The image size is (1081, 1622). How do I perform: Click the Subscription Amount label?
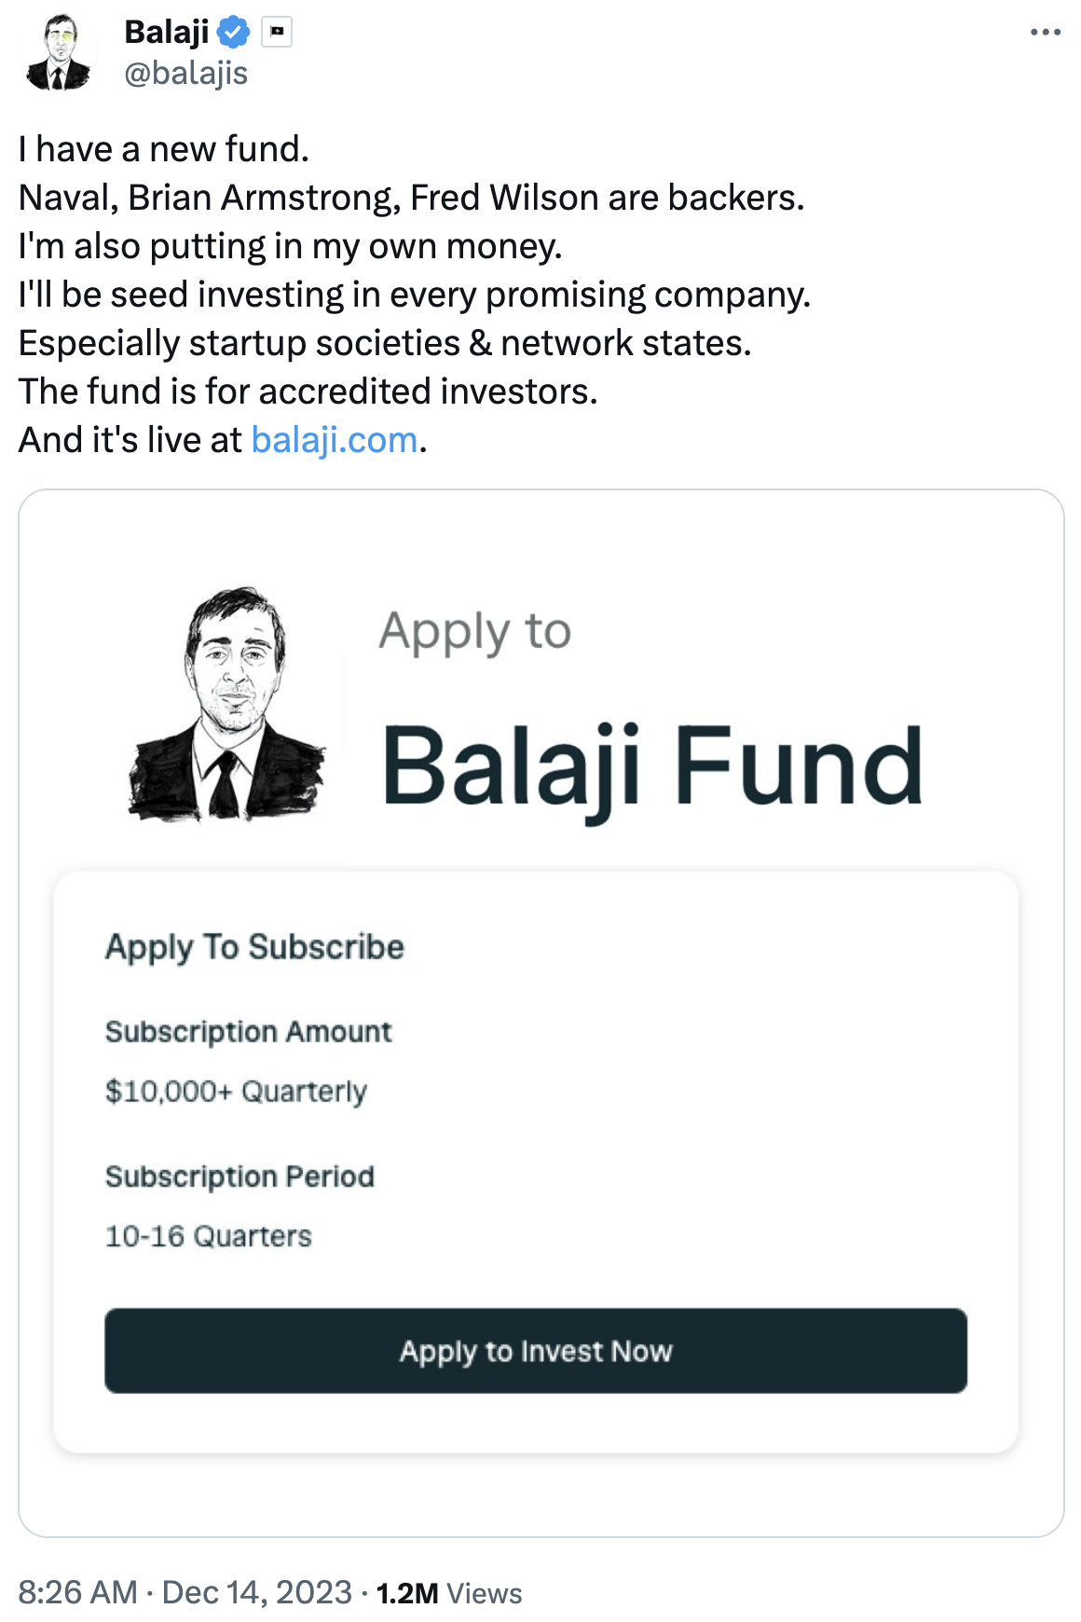248,1032
